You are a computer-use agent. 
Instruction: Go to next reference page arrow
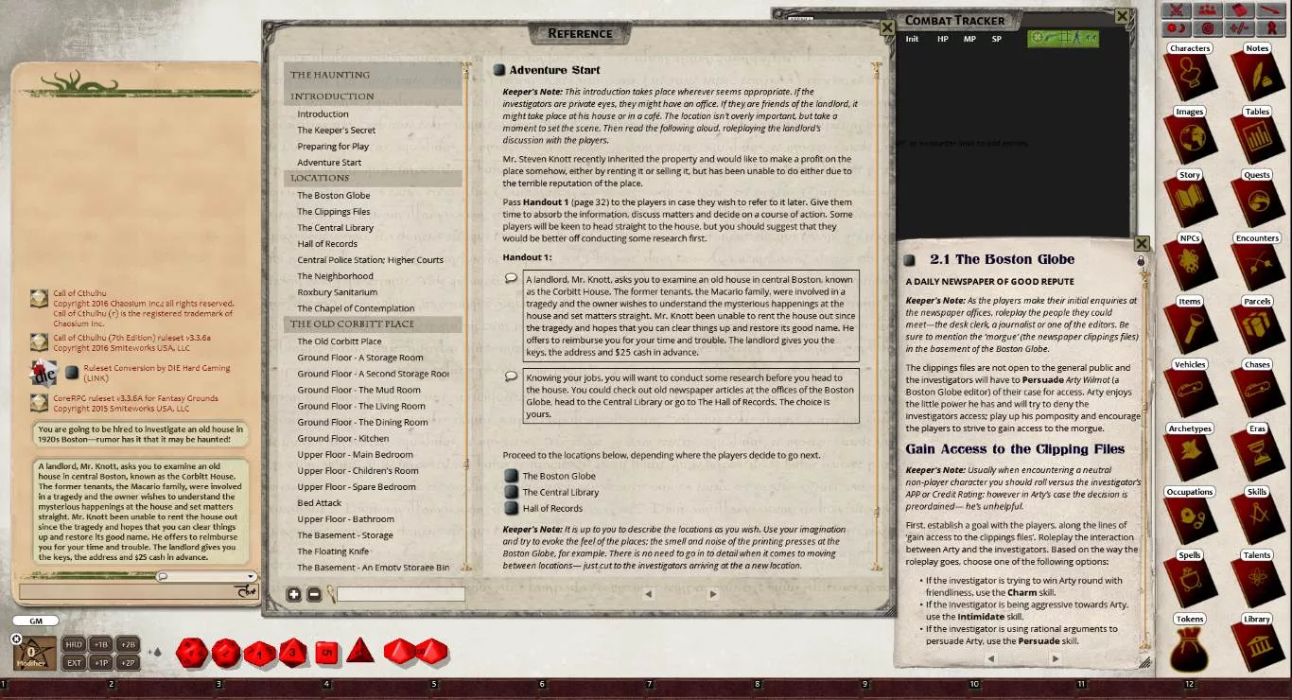pos(713,594)
